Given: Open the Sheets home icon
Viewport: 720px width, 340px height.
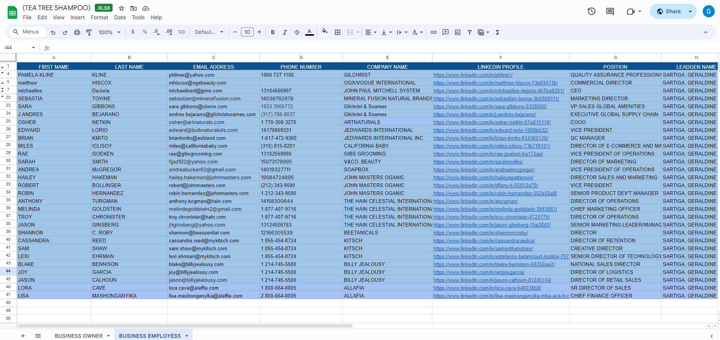Looking at the screenshot, I should pos(12,12).
